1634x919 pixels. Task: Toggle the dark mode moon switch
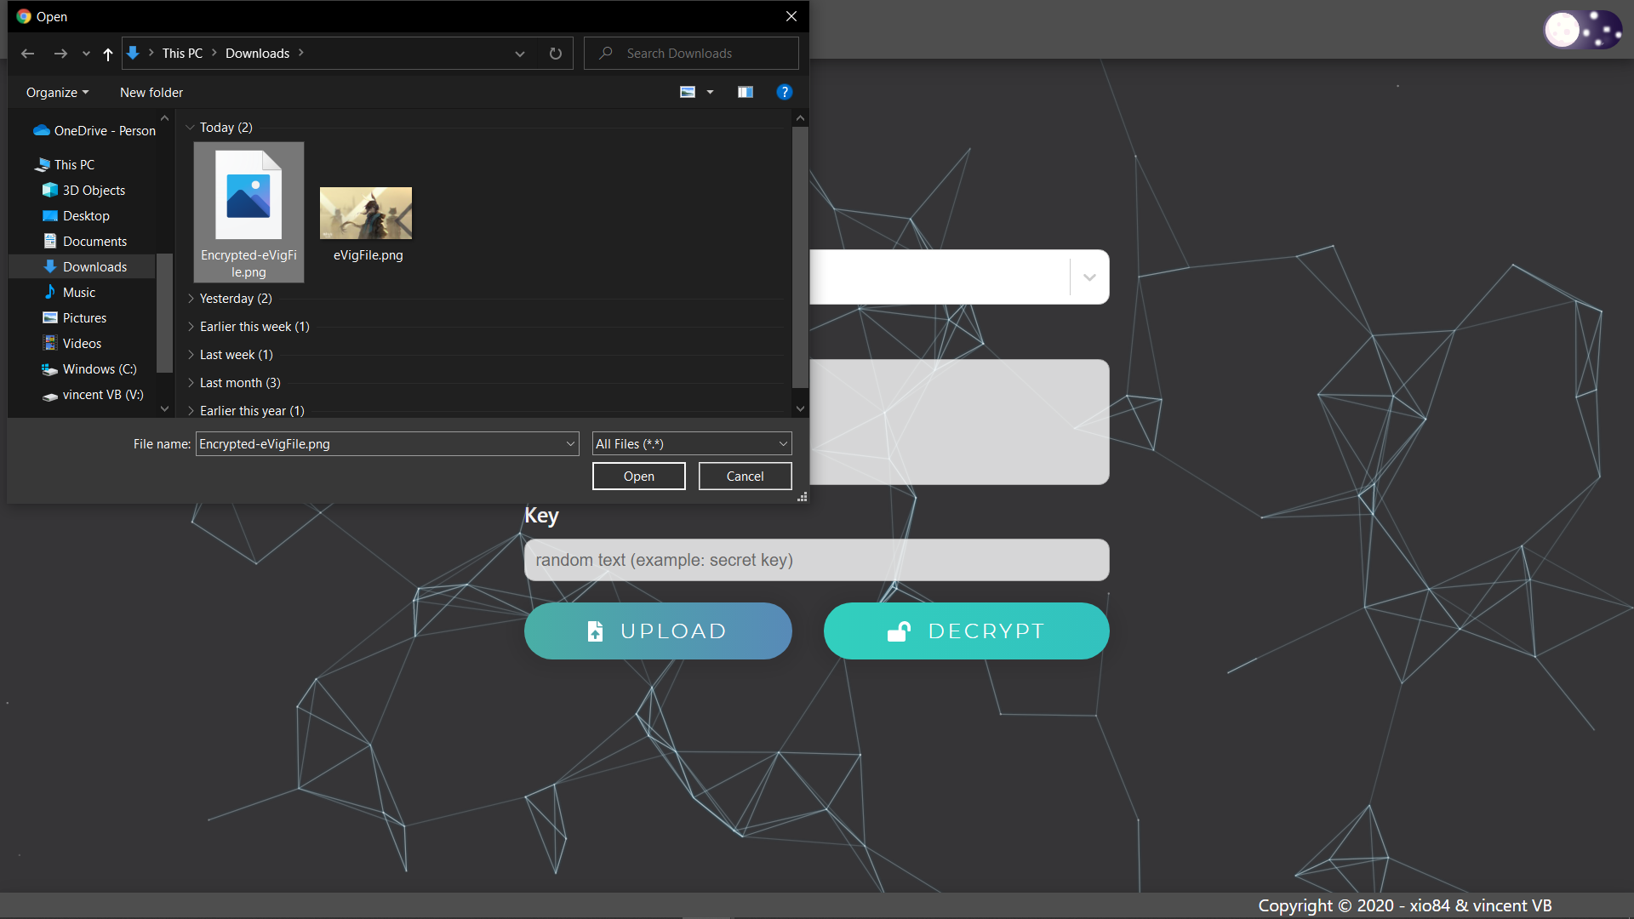pyautogui.click(x=1582, y=31)
